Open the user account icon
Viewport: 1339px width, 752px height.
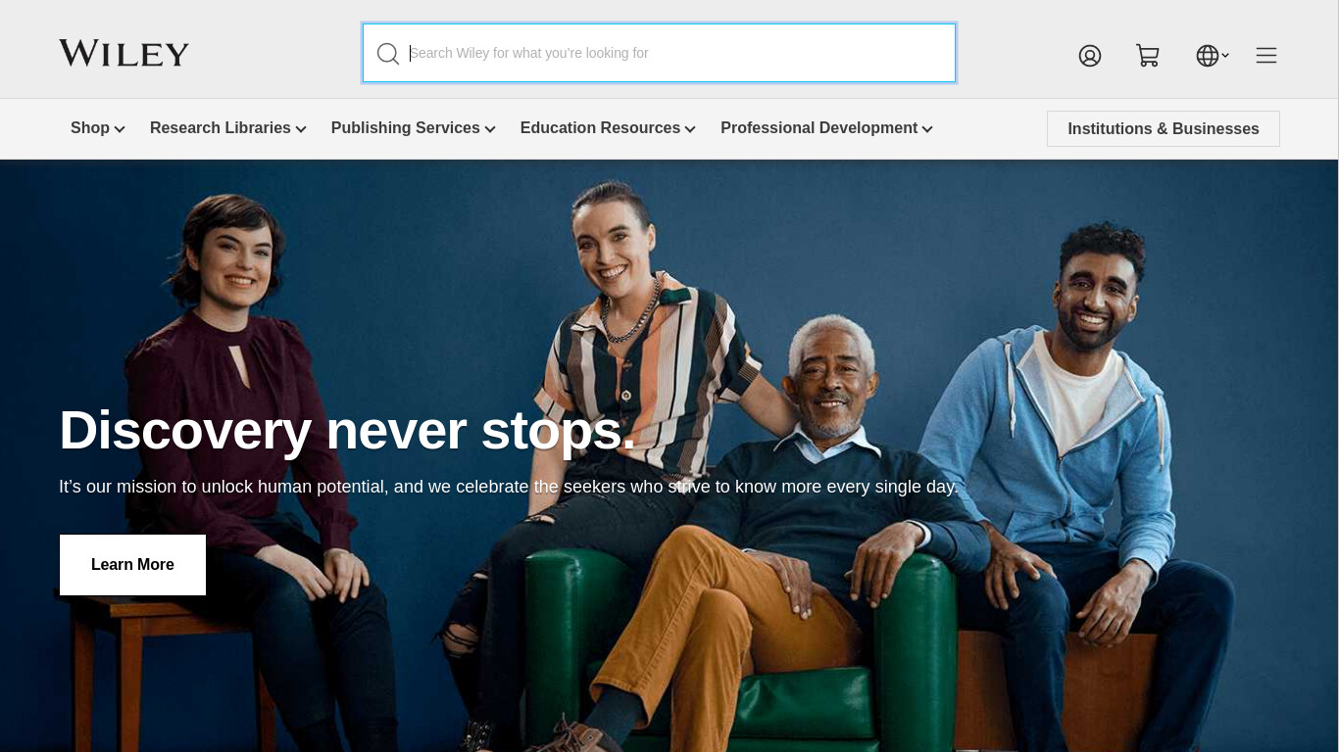coord(1090,56)
